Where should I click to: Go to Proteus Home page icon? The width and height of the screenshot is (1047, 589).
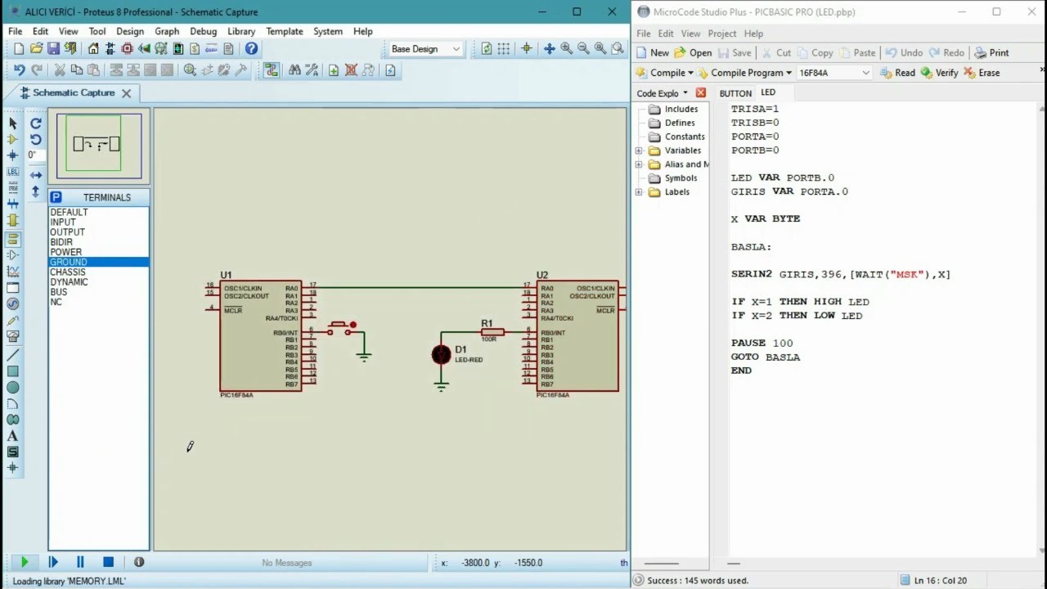tap(92, 49)
